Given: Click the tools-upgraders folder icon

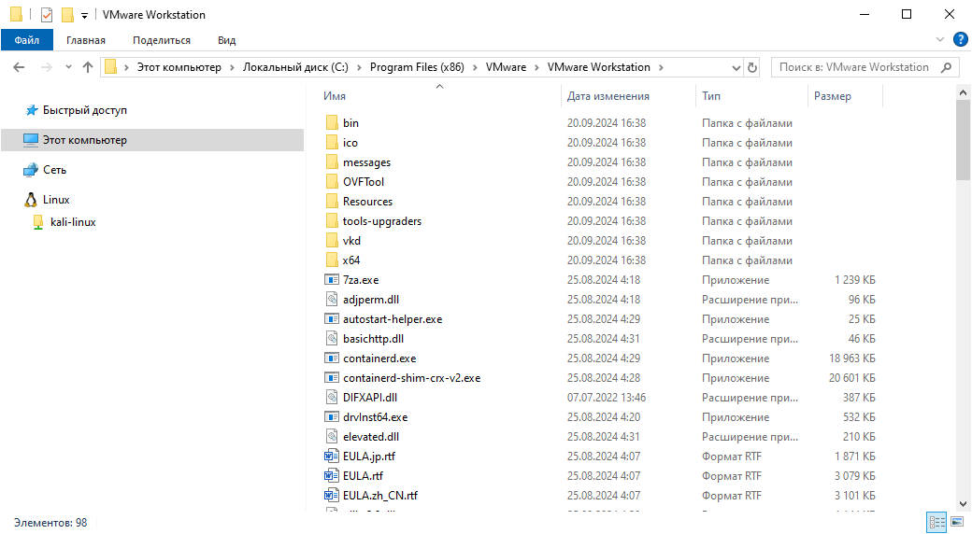Looking at the screenshot, I should 332,221.
